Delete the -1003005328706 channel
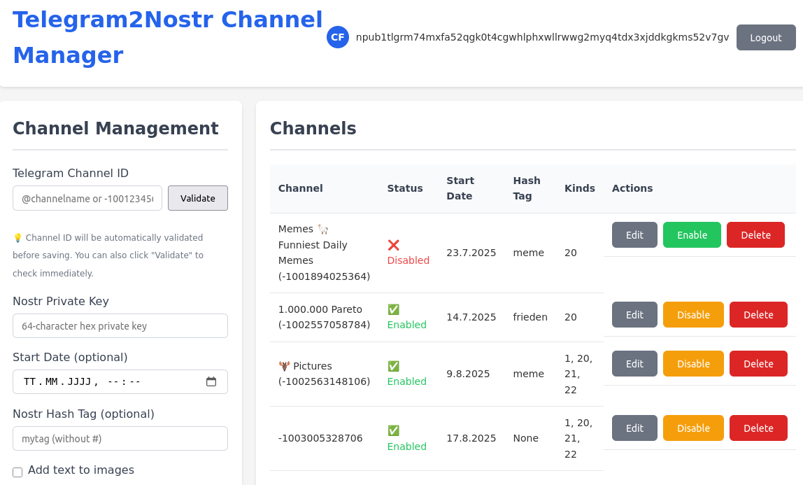Viewport: 803px width, 485px height. coord(758,428)
